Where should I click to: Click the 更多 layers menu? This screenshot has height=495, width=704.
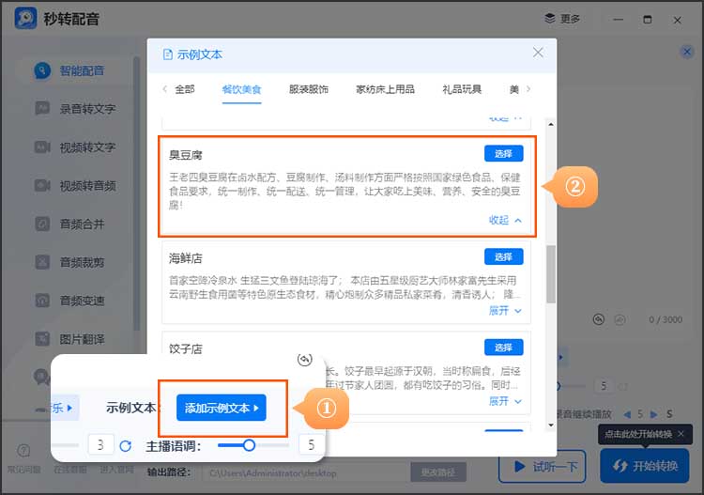(x=562, y=19)
